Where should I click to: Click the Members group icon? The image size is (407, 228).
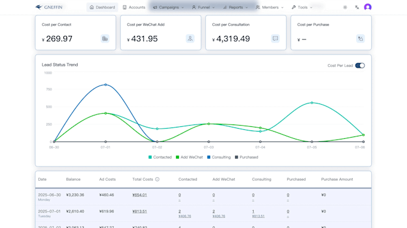[x=258, y=7]
